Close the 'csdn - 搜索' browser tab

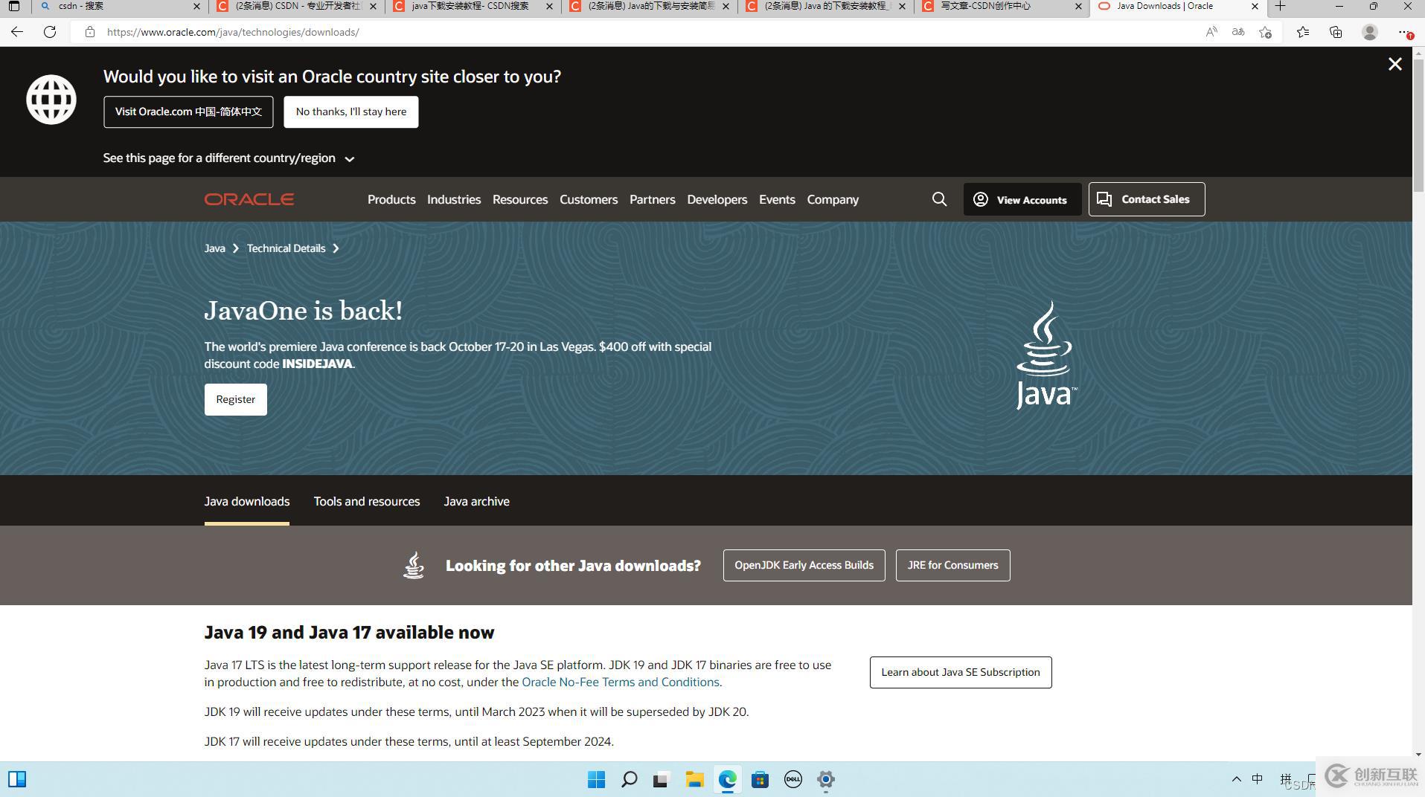click(x=196, y=6)
